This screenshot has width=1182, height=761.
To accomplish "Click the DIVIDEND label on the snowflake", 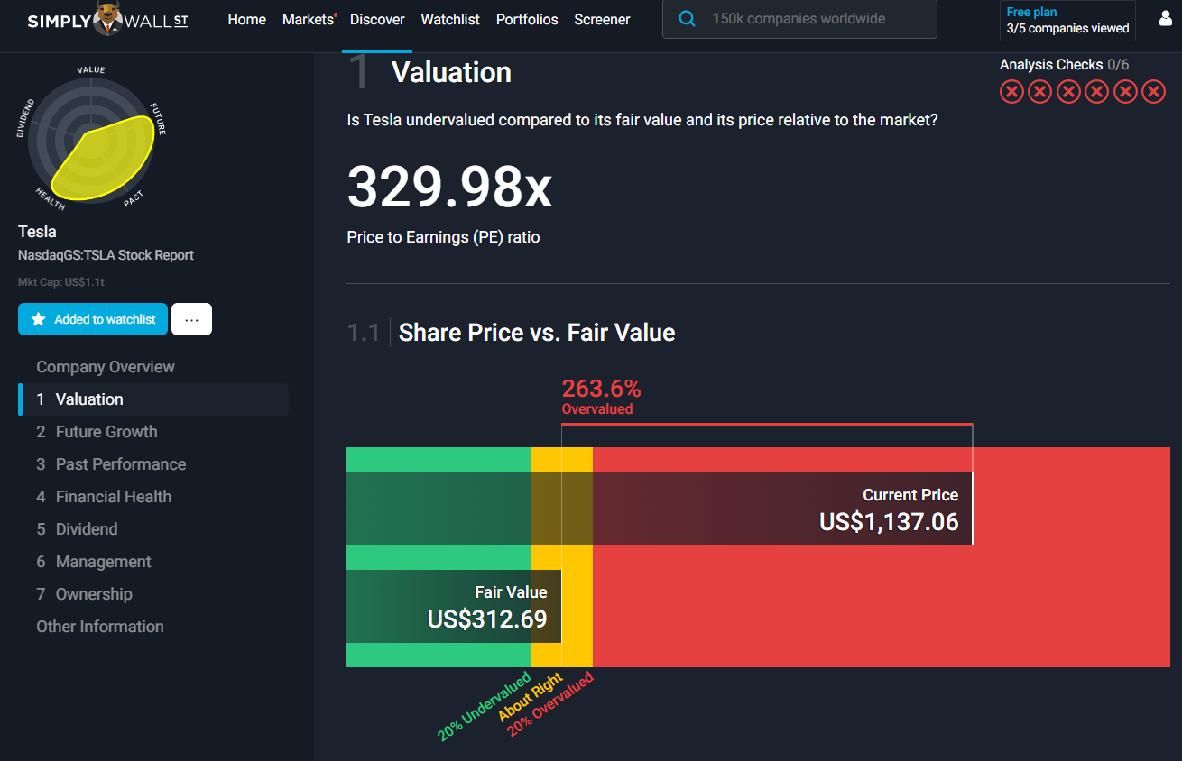I will [x=24, y=118].
